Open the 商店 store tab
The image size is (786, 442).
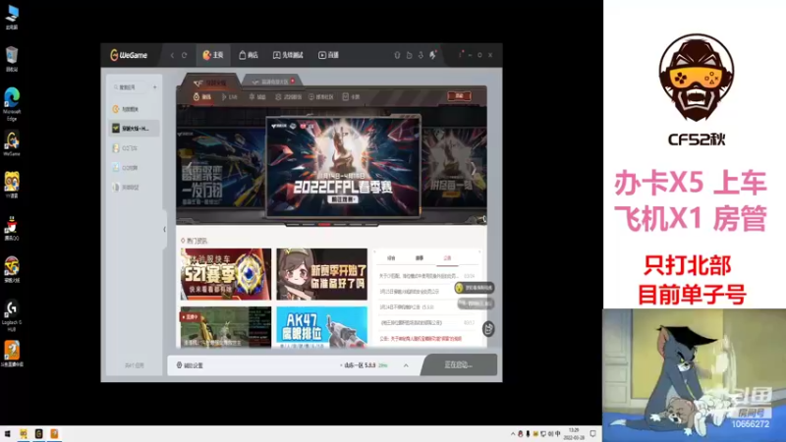[249, 55]
